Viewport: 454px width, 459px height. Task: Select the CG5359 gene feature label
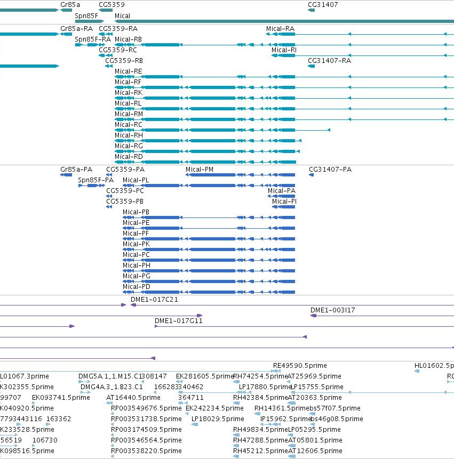(x=111, y=5)
